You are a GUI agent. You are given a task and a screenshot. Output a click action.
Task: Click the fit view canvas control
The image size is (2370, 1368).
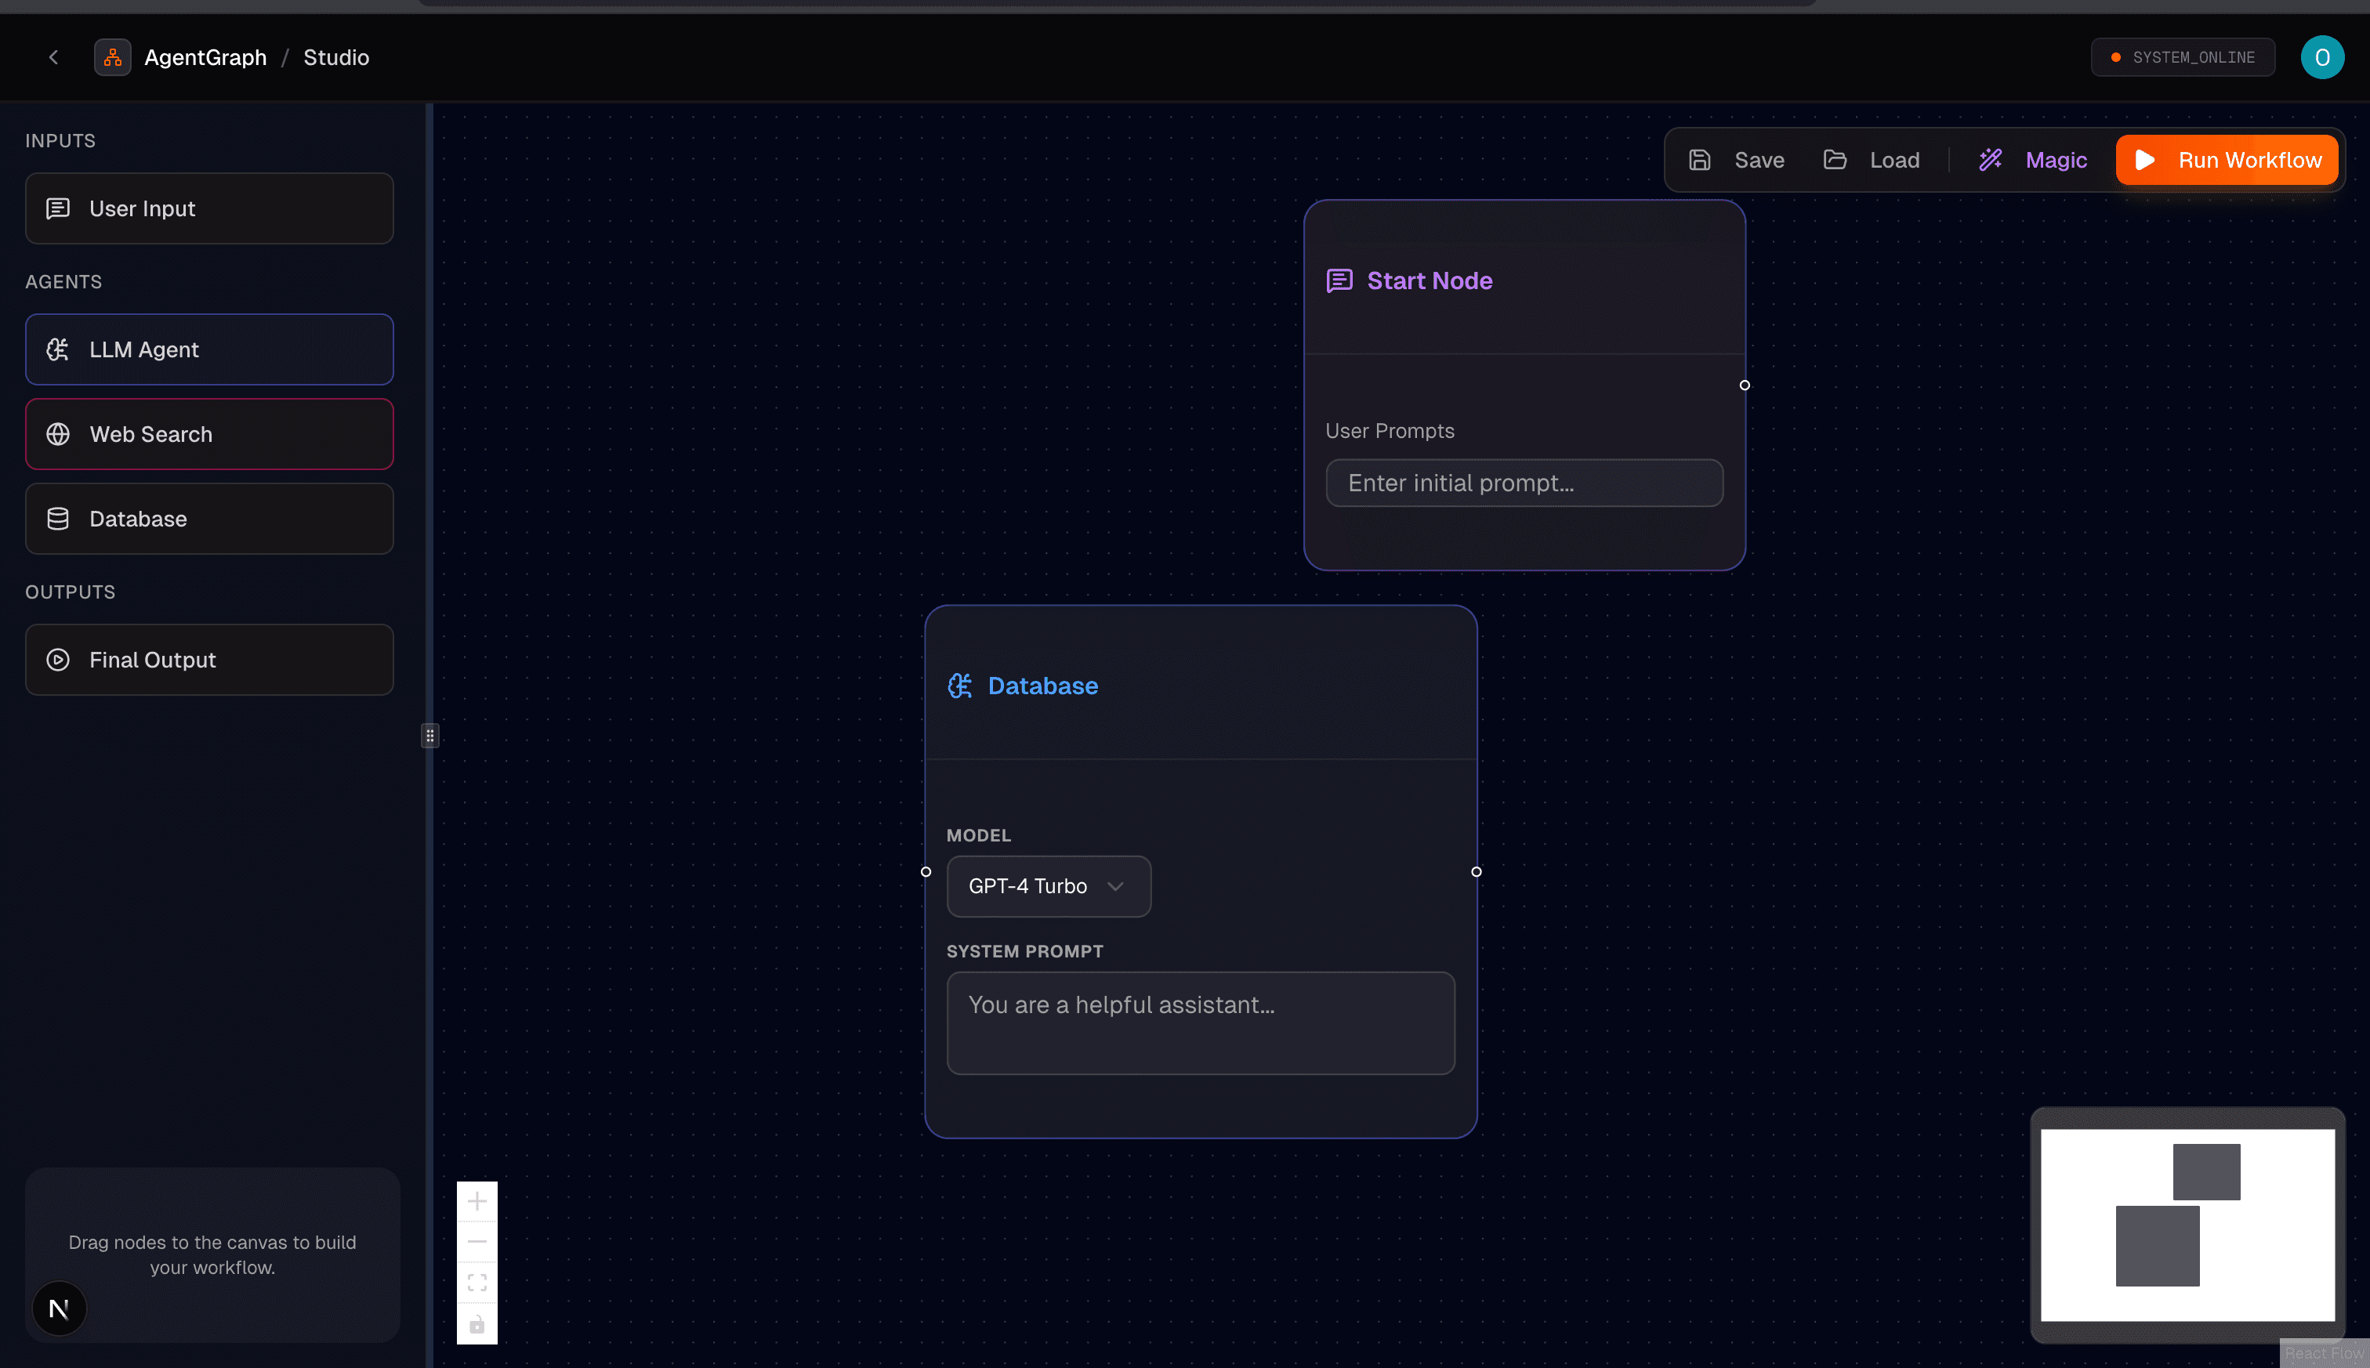coord(477,1283)
